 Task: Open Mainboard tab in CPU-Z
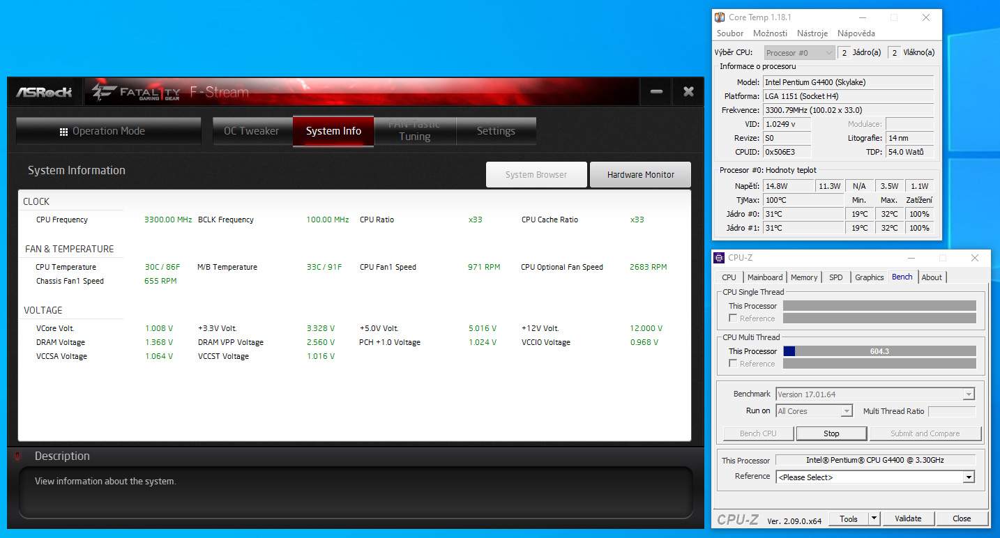[765, 277]
